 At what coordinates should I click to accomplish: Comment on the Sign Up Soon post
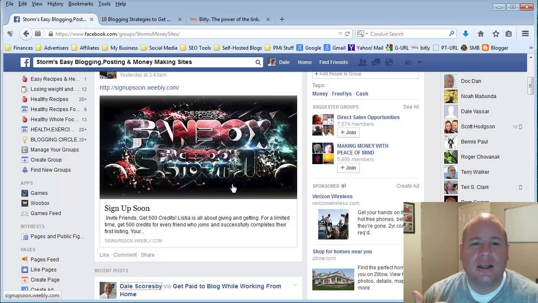tap(125, 255)
